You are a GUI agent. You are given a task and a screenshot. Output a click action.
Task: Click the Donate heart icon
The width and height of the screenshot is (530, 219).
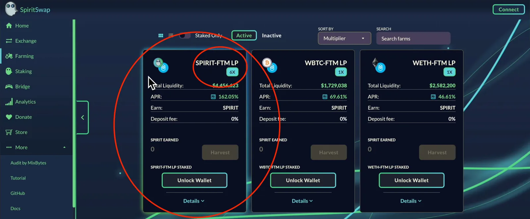(x=9, y=117)
